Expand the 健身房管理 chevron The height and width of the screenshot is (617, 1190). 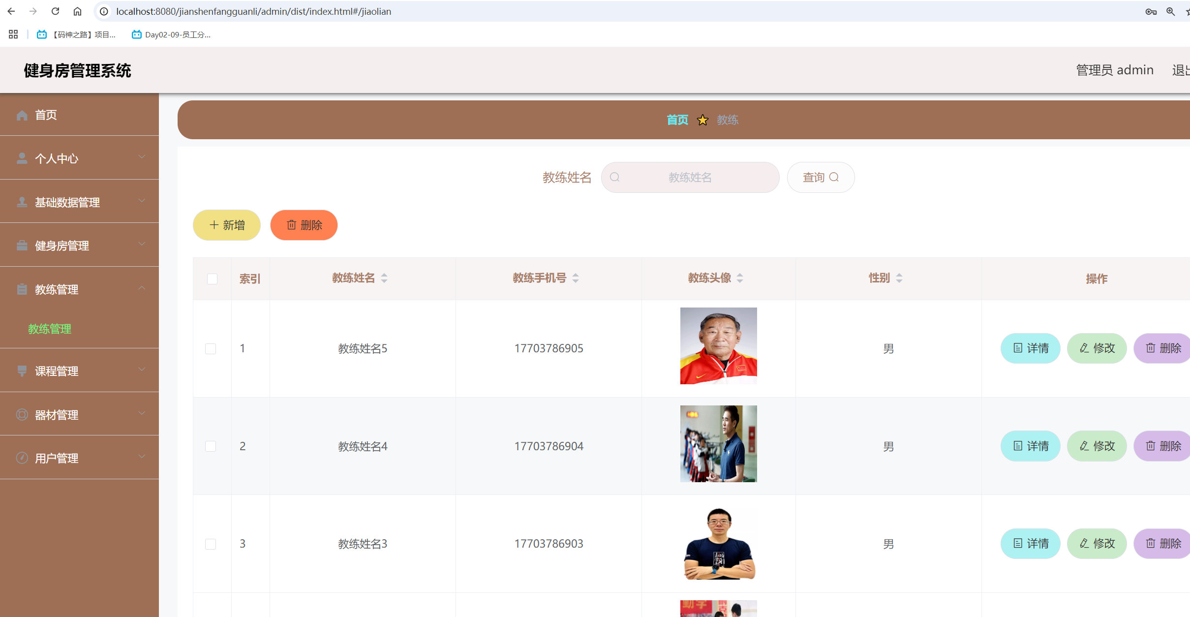(142, 244)
